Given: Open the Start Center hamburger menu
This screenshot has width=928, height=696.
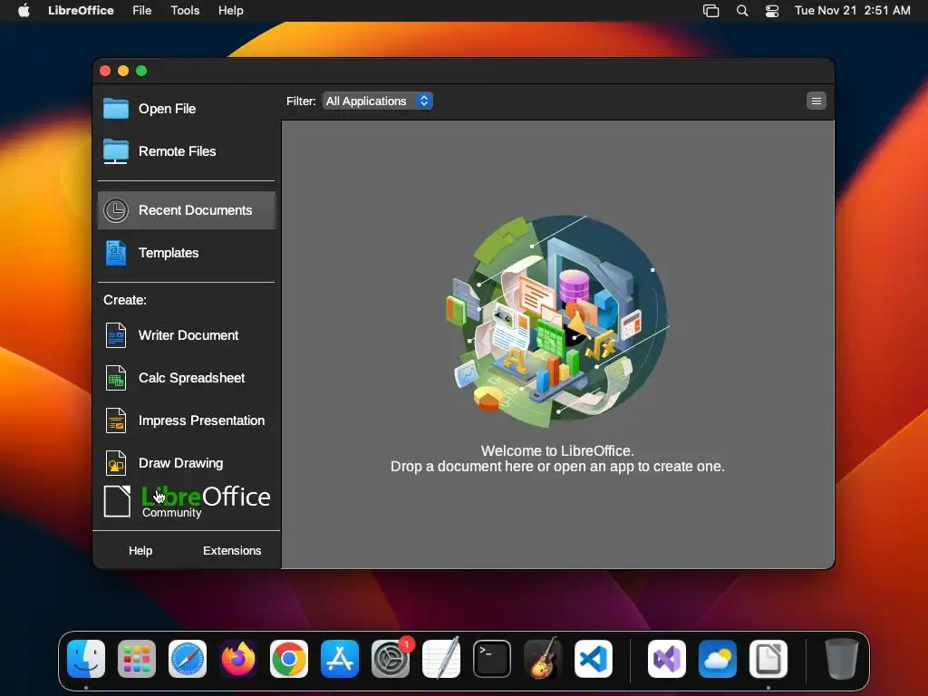Looking at the screenshot, I should [x=817, y=101].
